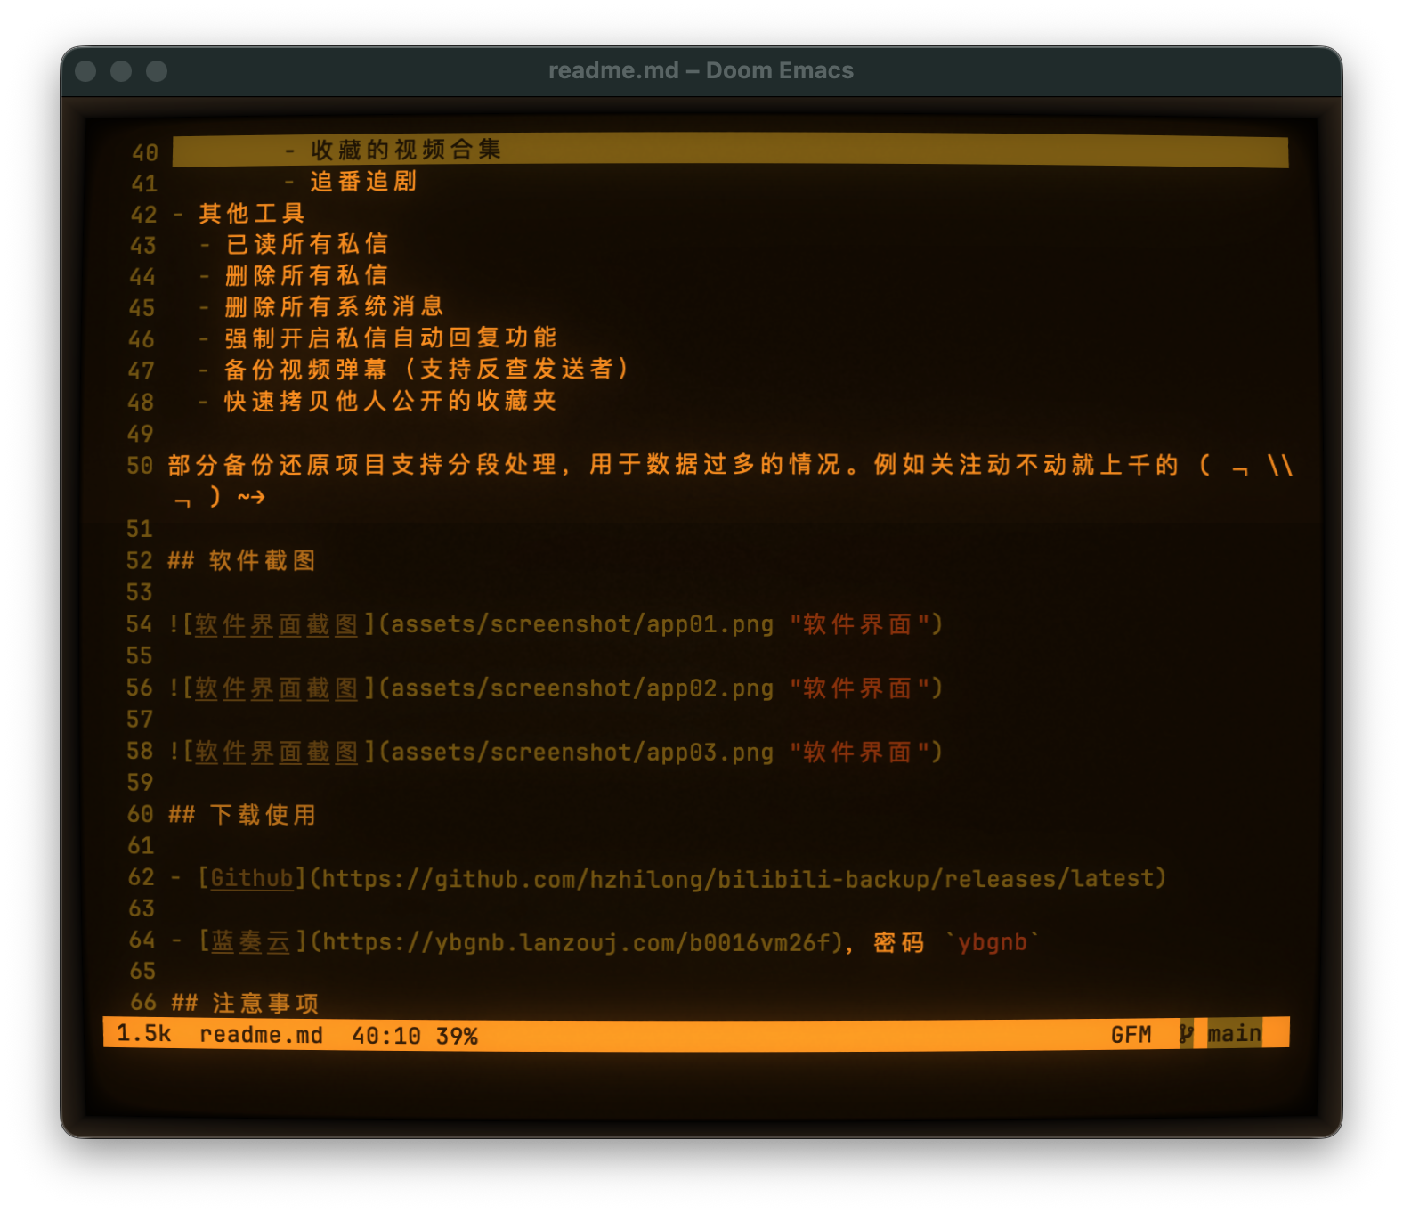Select the 其他工具 list item on line 42

point(252,214)
